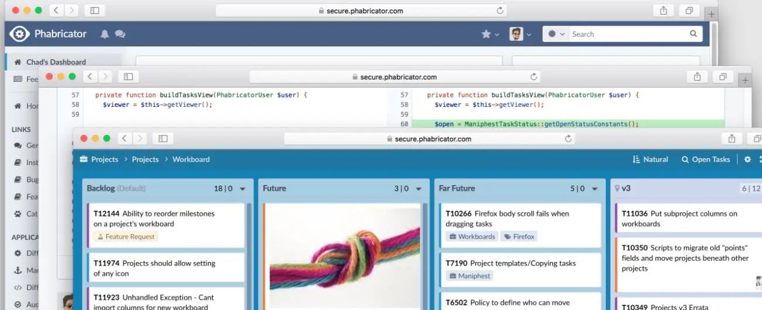Toggle sidebar button in front Workboard window
Viewport: 762px width, 310px height.
(x=163, y=138)
